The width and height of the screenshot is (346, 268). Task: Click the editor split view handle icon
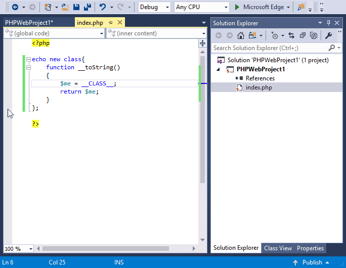point(202,43)
